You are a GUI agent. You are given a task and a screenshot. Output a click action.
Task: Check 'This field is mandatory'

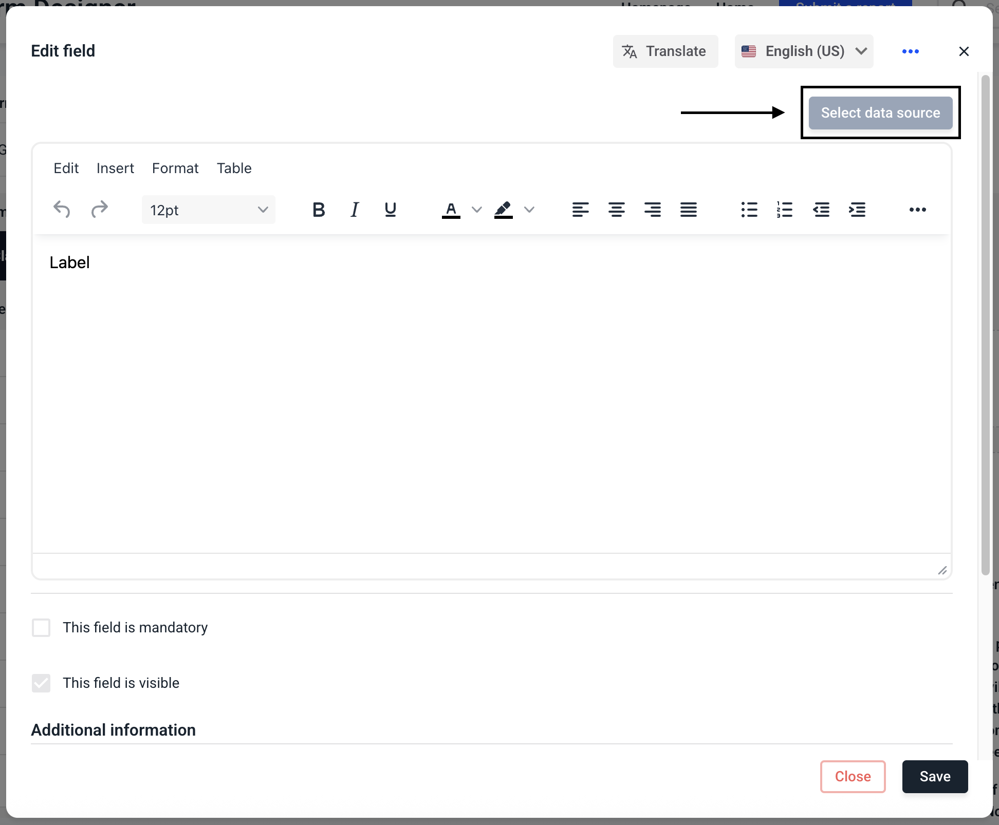coord(41,628)
